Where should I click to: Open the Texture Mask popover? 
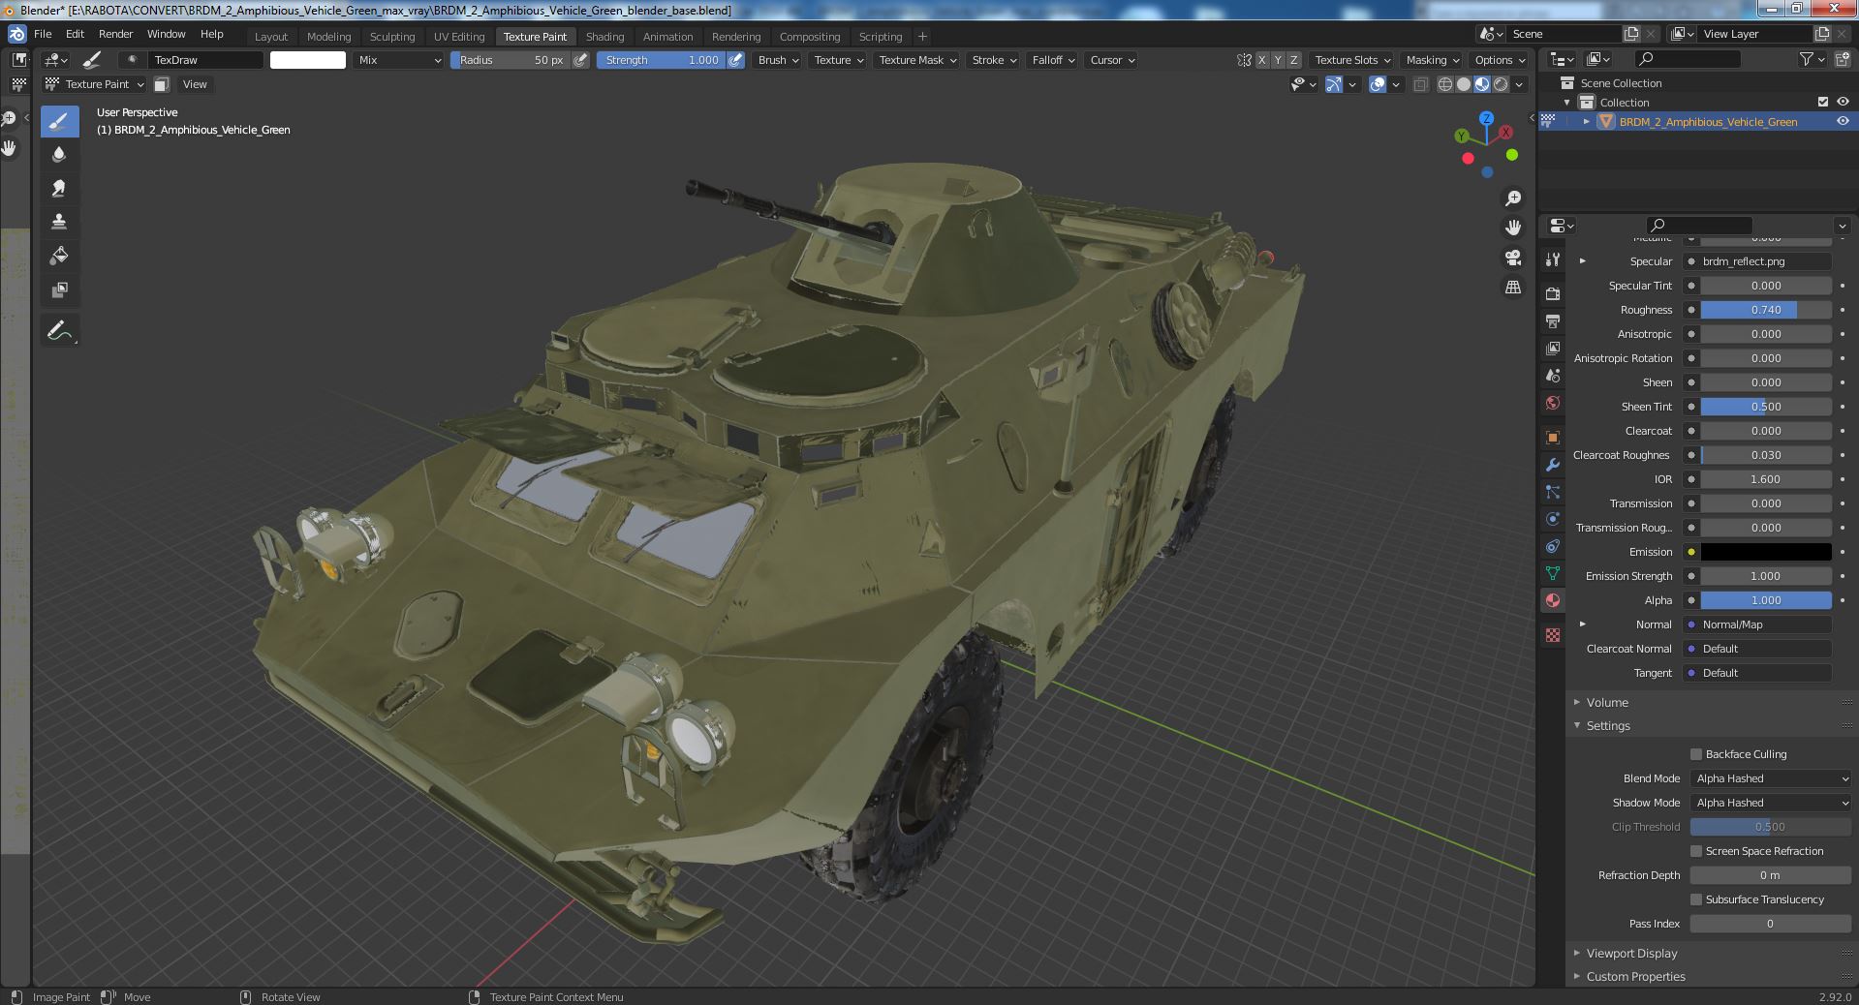click(916, 60)
